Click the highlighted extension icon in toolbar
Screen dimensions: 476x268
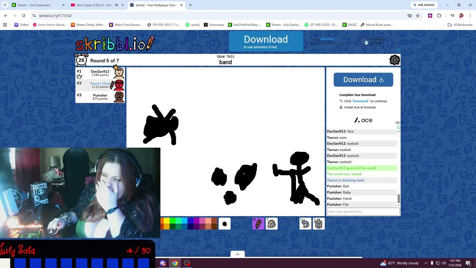point(430,16)
